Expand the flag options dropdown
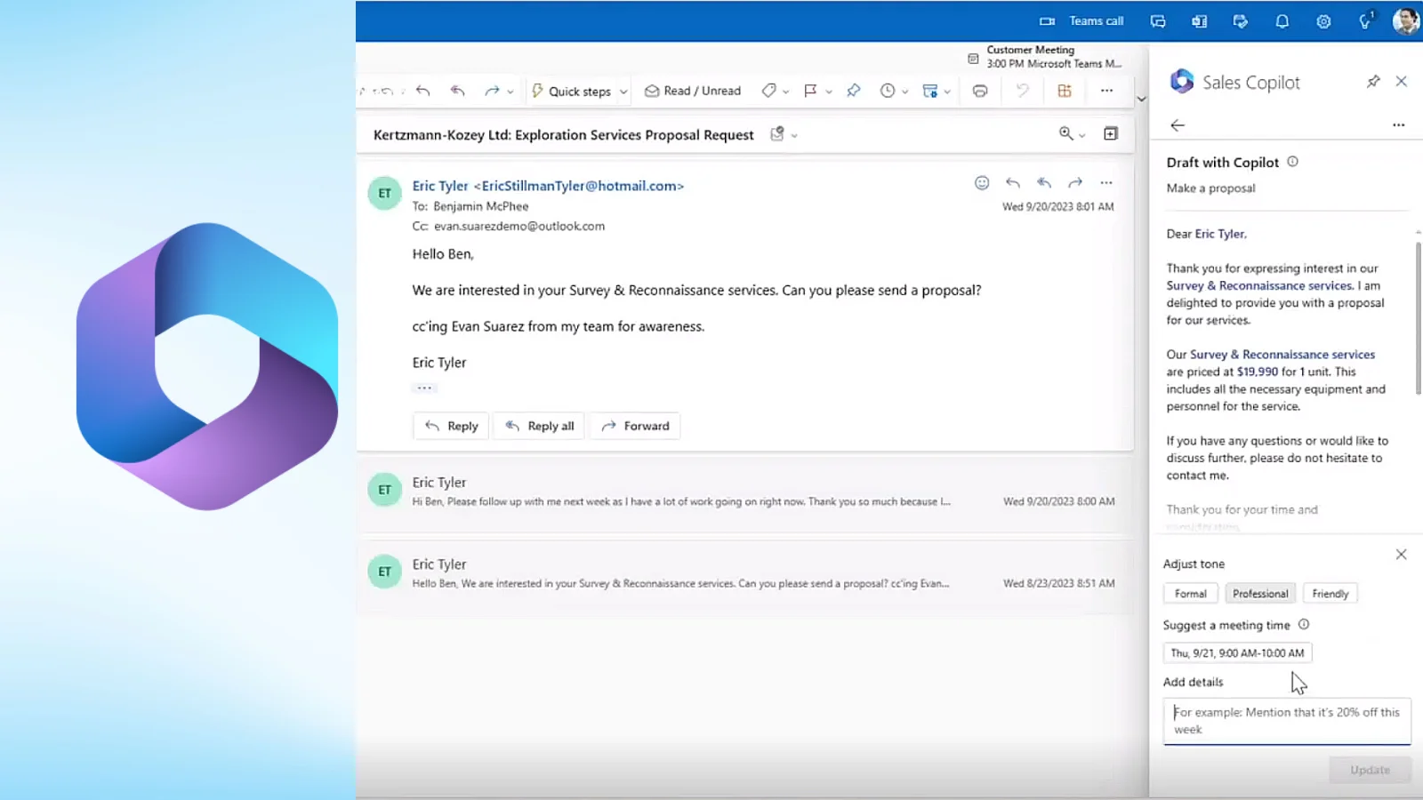Viewport: 1423px width, 800px height. tap(829, 92)
